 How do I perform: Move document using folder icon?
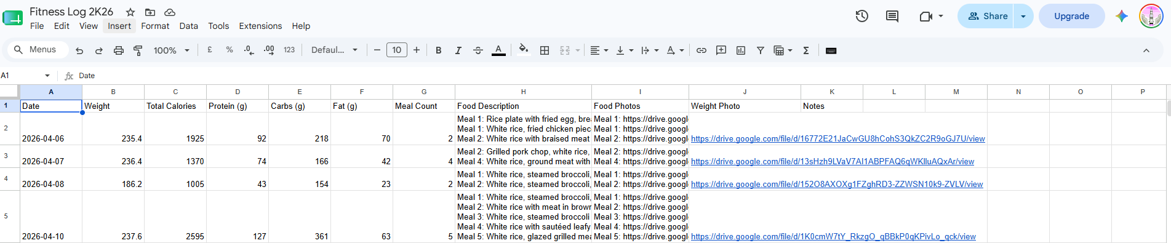point(150,12)
